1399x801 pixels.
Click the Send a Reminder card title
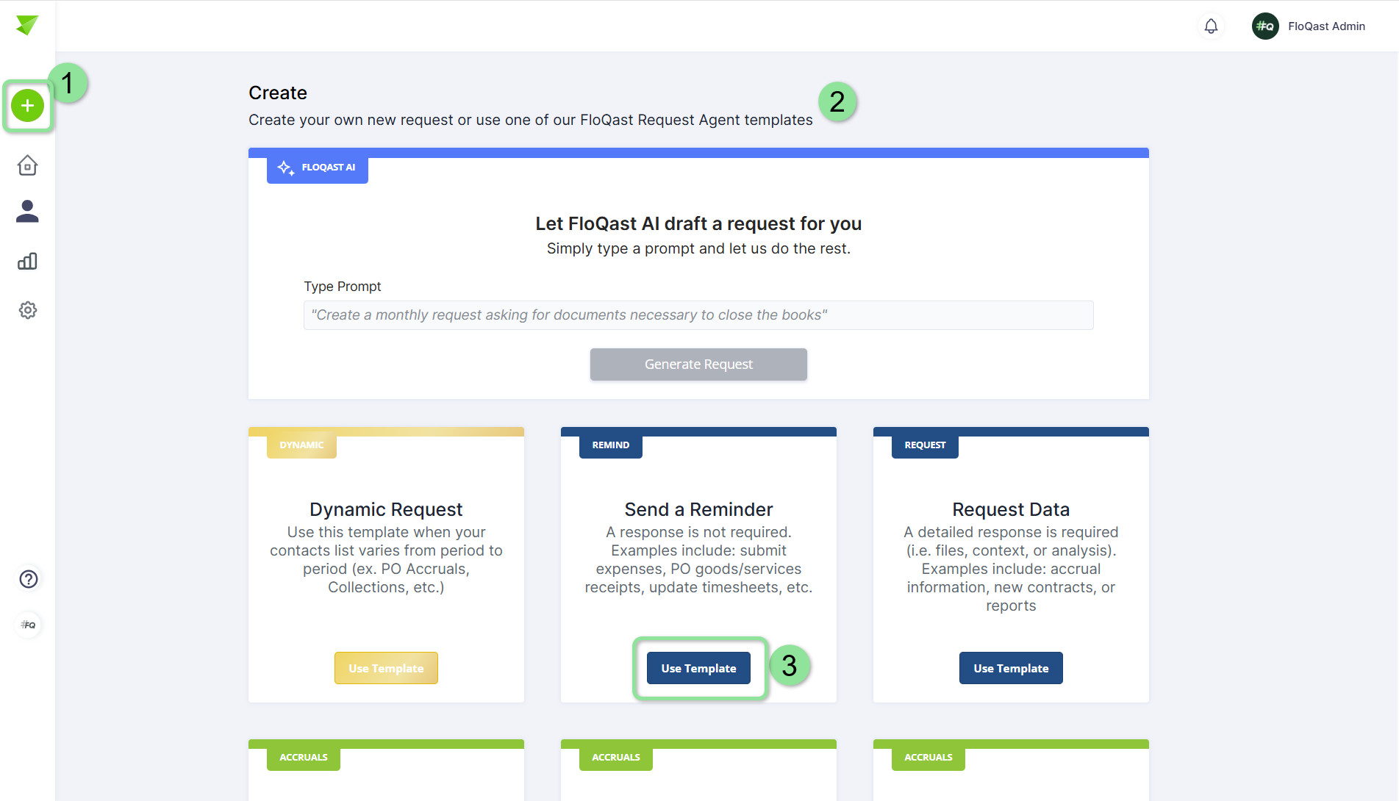point(698,509)
